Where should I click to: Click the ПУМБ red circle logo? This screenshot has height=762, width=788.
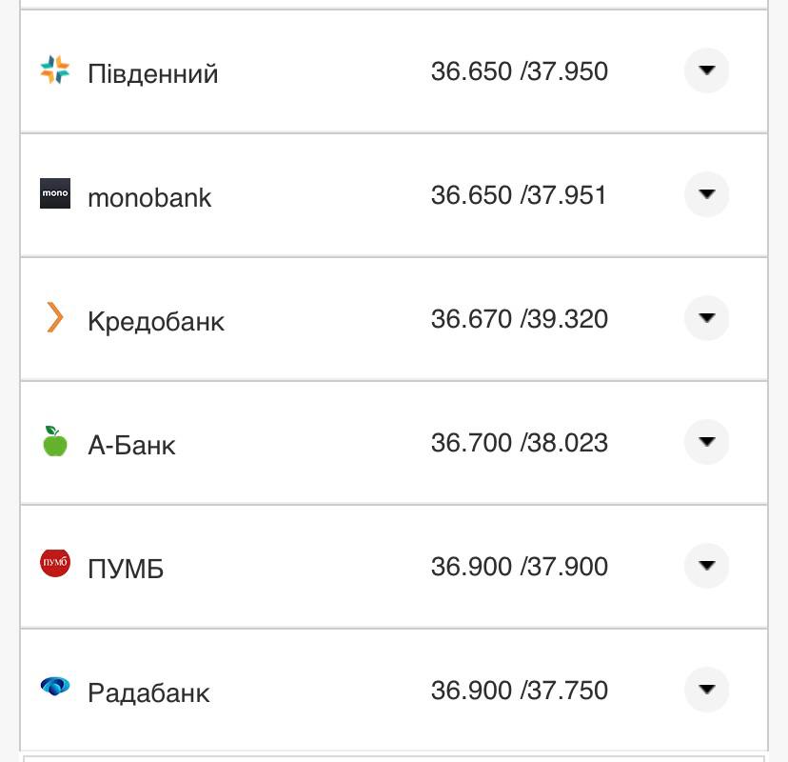tap(55, 564)
